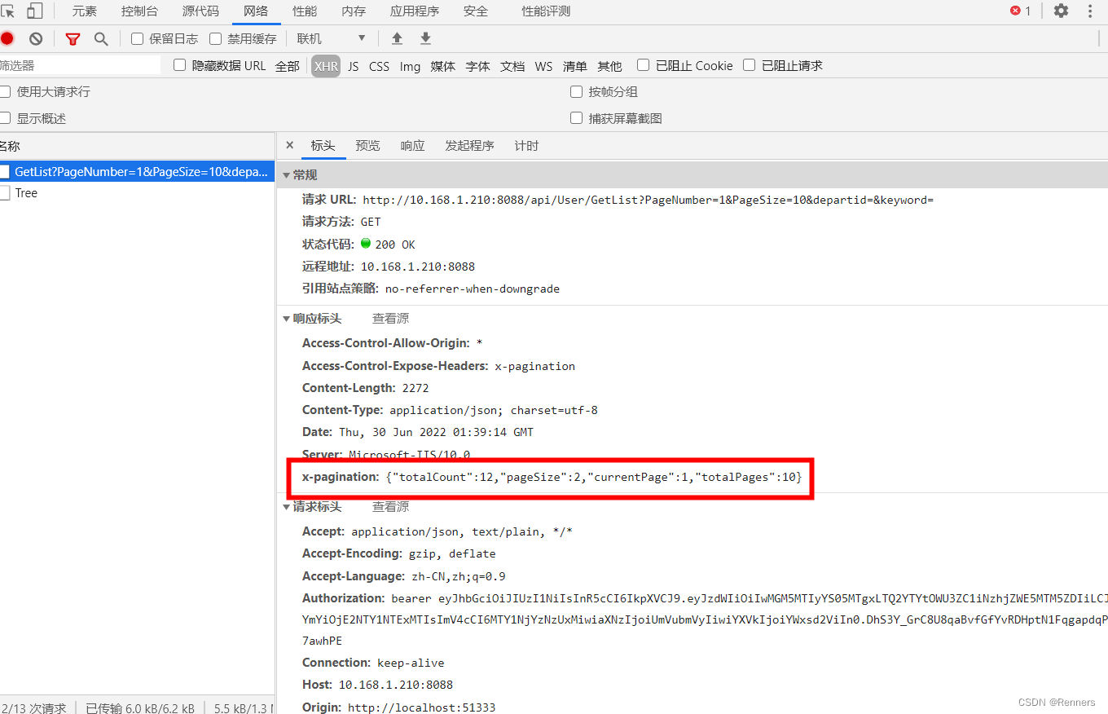Viewport: 1108px width, 714px height.
Task: Filter requests by JS
Action: click(353, 66)
